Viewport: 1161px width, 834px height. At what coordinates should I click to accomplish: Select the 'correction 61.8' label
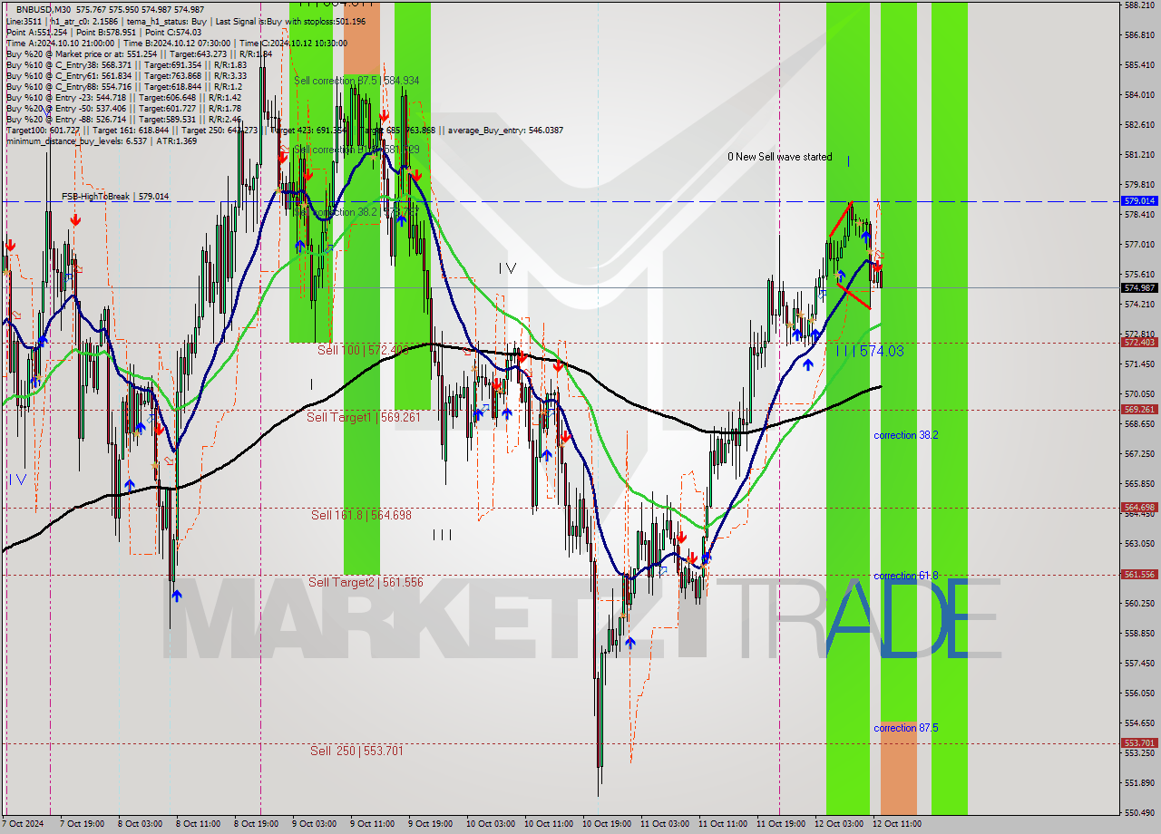pyautogui.click(x=905, y=576)
